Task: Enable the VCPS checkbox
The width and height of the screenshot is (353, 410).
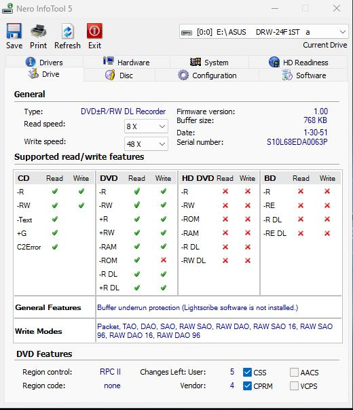Action: [x=294, y=386]
